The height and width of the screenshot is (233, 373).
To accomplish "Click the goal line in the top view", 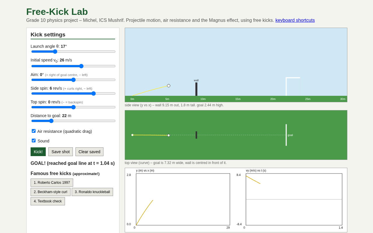I will (286, 135).
